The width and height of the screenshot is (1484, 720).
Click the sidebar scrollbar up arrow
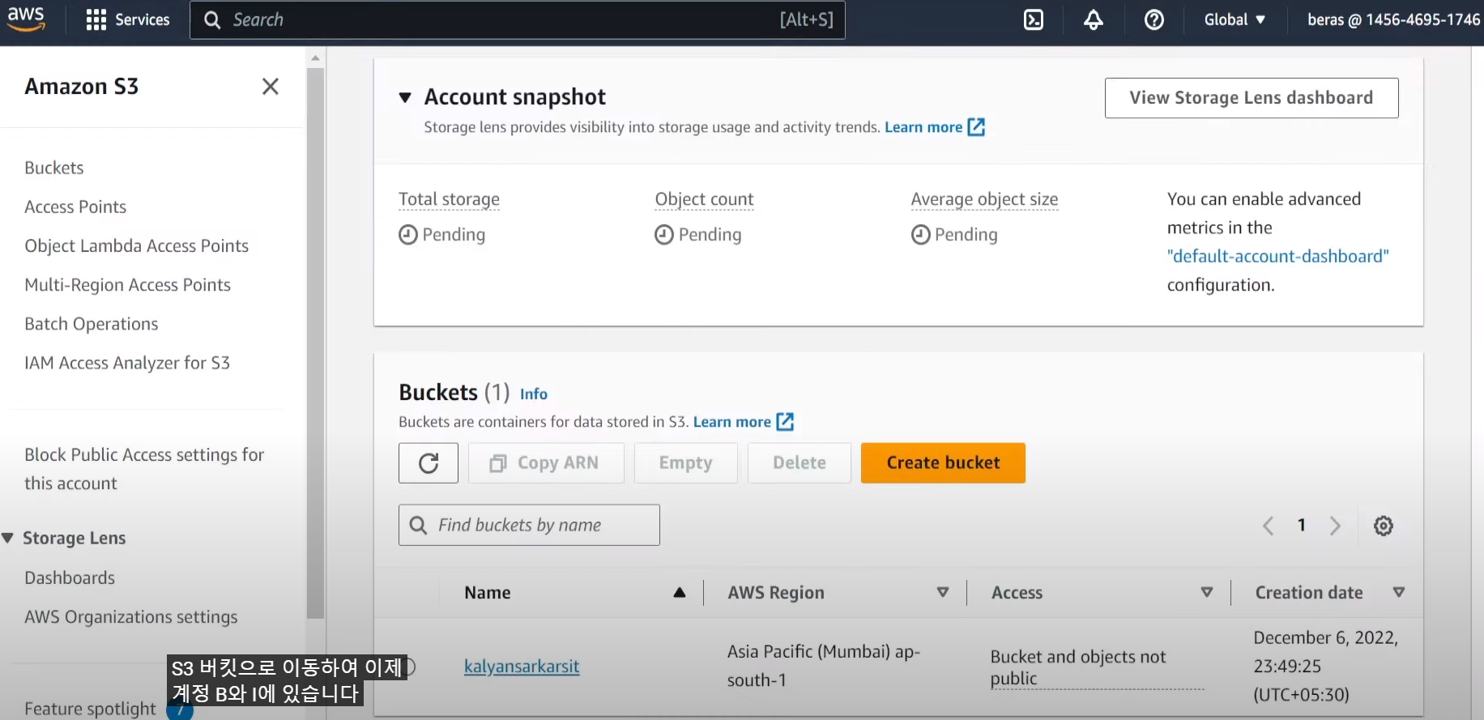click(x=315, y=58)
